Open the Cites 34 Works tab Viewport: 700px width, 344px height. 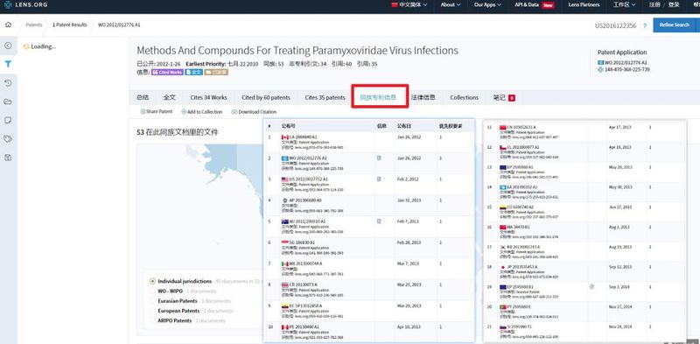click(x=208, y=97)
